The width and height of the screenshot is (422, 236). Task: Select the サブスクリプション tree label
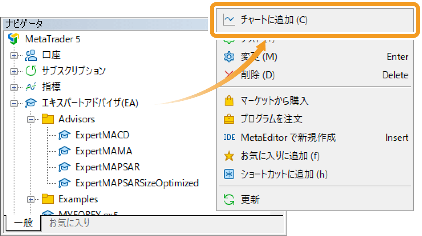[x=74, y=71]
